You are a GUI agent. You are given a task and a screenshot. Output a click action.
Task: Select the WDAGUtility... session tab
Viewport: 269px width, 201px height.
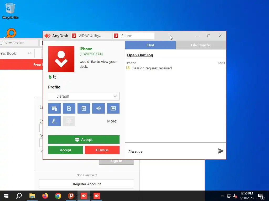pyautogui.click(x=92, y=36)
